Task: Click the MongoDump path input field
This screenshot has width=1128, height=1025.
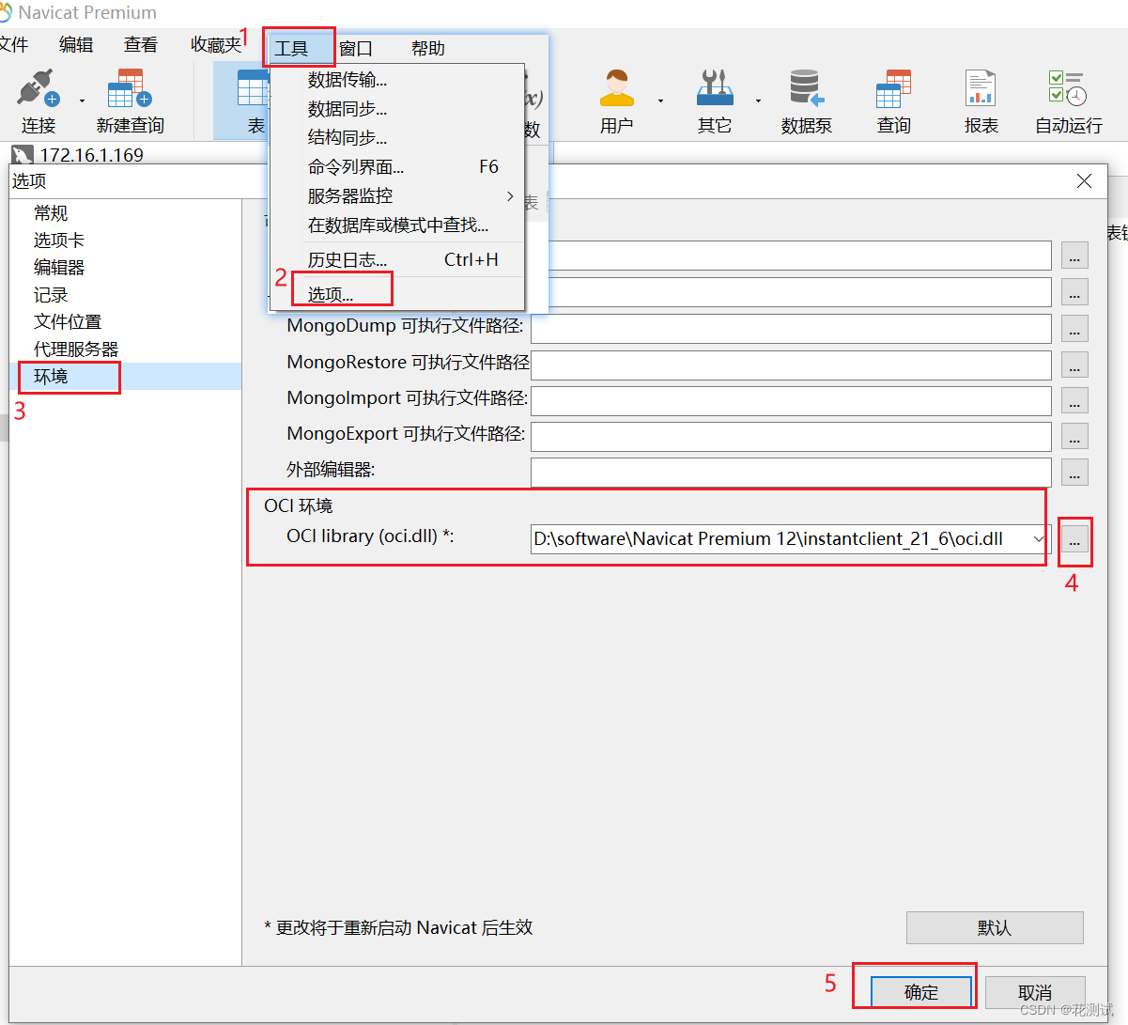Action: pos(791,329)
